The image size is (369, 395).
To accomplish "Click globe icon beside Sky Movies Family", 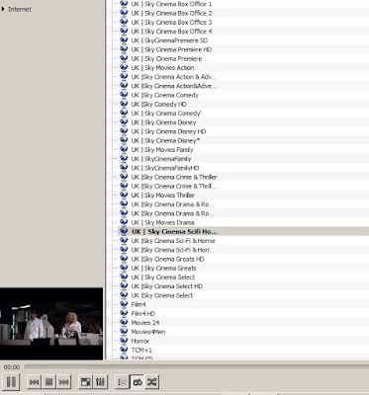I will click(124, 149).
